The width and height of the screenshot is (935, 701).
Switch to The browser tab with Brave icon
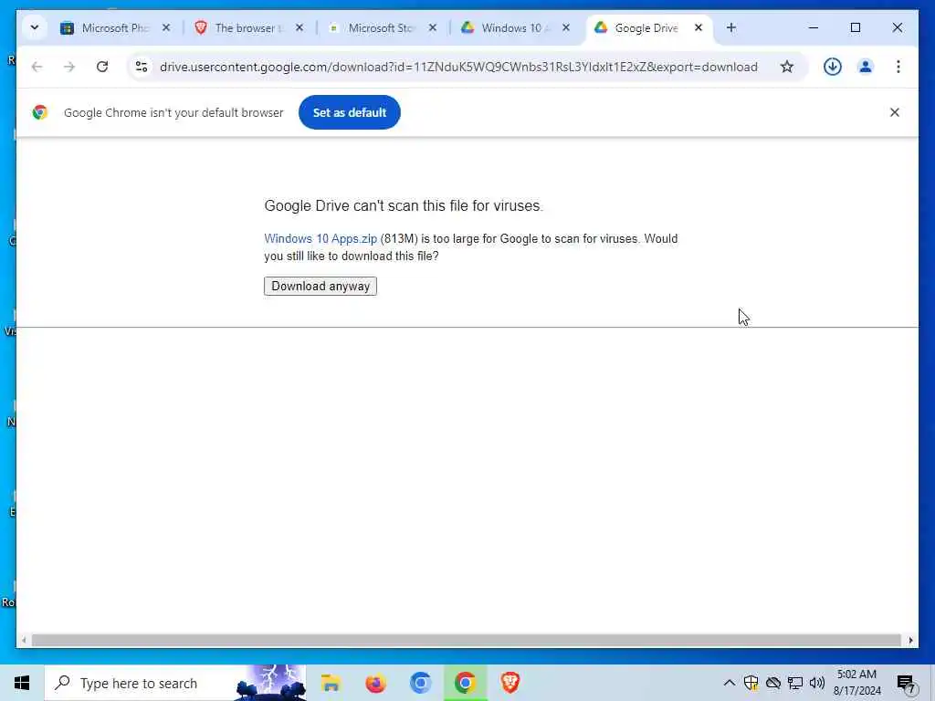pyautogui.click(x=248, y=28)
